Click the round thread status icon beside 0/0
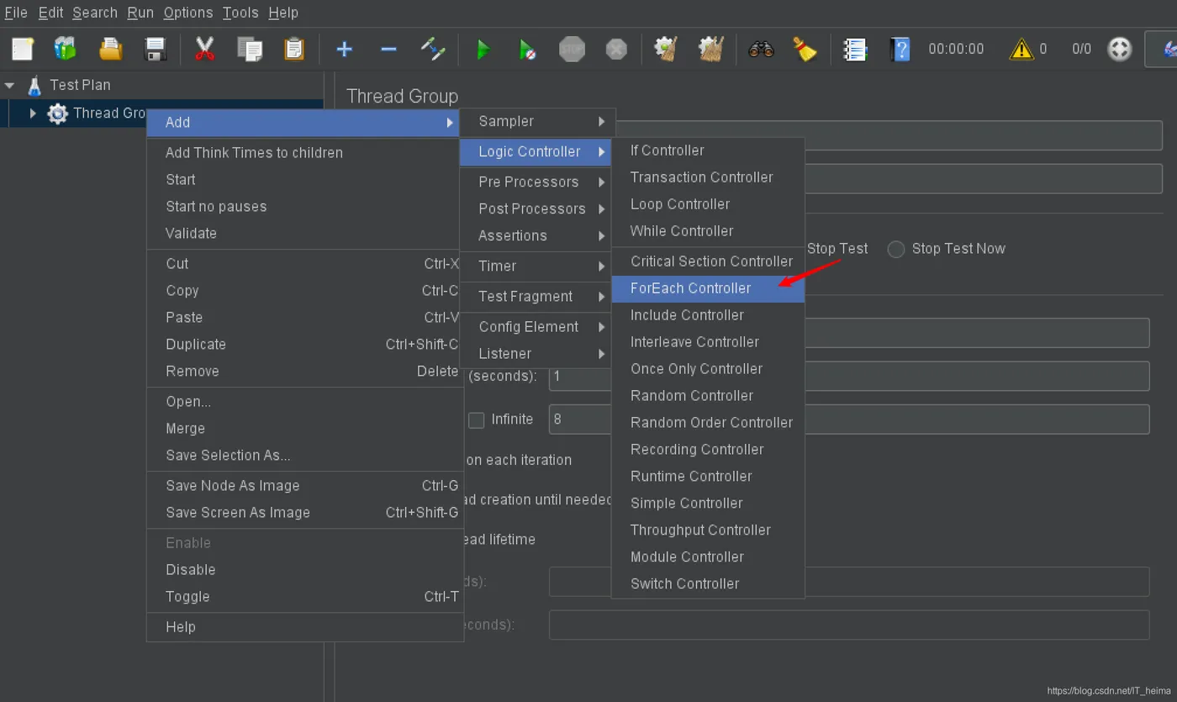The width and height of the screenshot is (1177, 702). 1120,49
